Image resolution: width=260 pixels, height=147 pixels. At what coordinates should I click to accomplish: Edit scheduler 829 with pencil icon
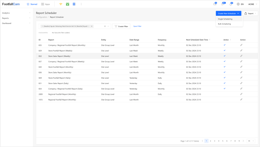point(241,50)
